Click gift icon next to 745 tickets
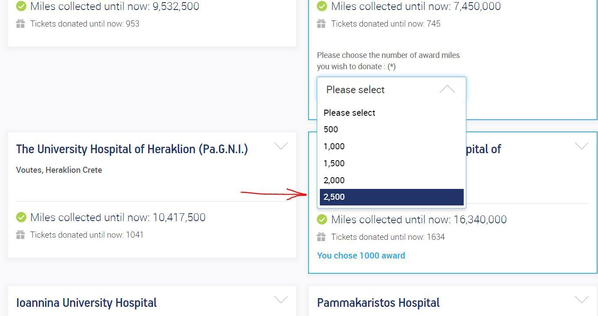The height and width of the screenshot is (316, 598). coord(321,24)
